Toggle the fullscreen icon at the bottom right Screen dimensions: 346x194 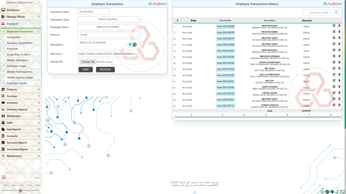tap(342, 192)
